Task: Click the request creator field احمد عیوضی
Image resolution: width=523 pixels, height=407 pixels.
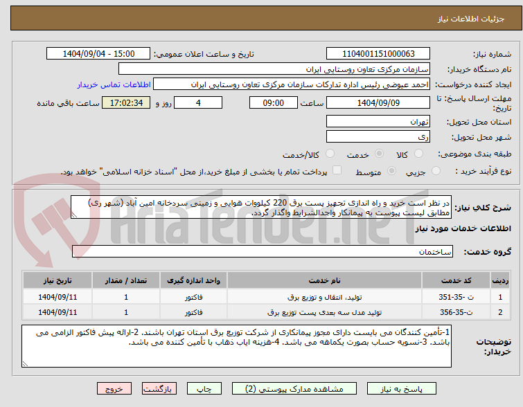Action: [292, 84]
